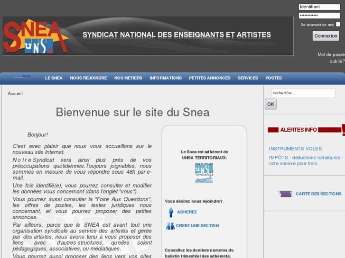Open the PETITES ANNONCES menu
Image resolution: width=345 pixels, height=258 pixels.
tap(210, 78)
